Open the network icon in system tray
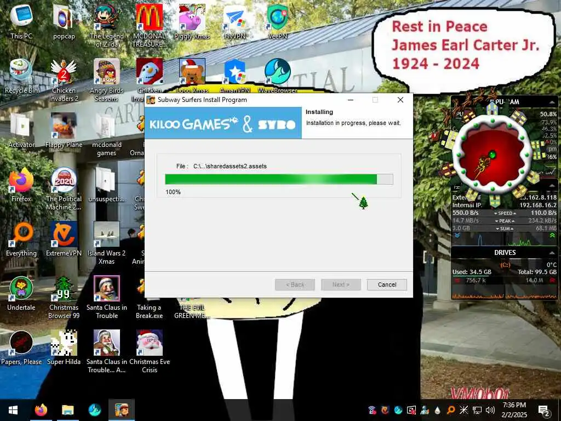 click(477, 410)
